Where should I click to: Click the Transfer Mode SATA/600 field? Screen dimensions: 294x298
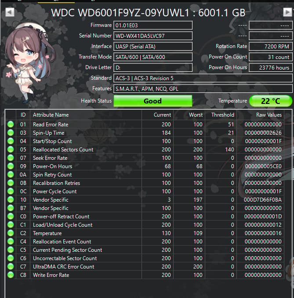click(x=153, y=57)
